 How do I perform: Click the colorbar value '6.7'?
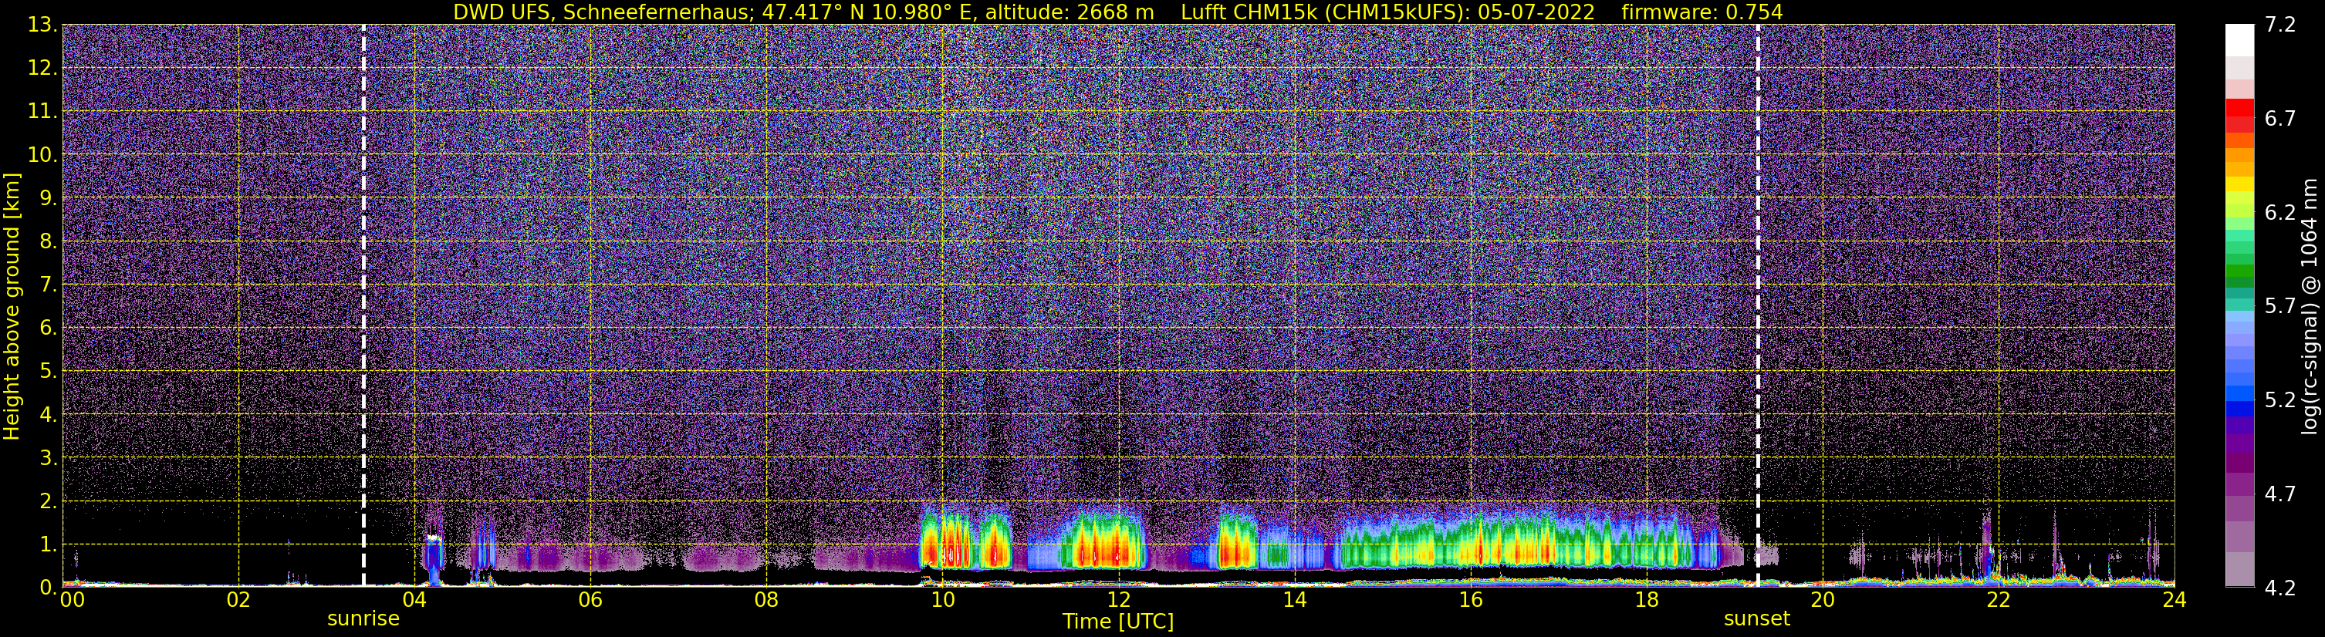click(2280, 118)
